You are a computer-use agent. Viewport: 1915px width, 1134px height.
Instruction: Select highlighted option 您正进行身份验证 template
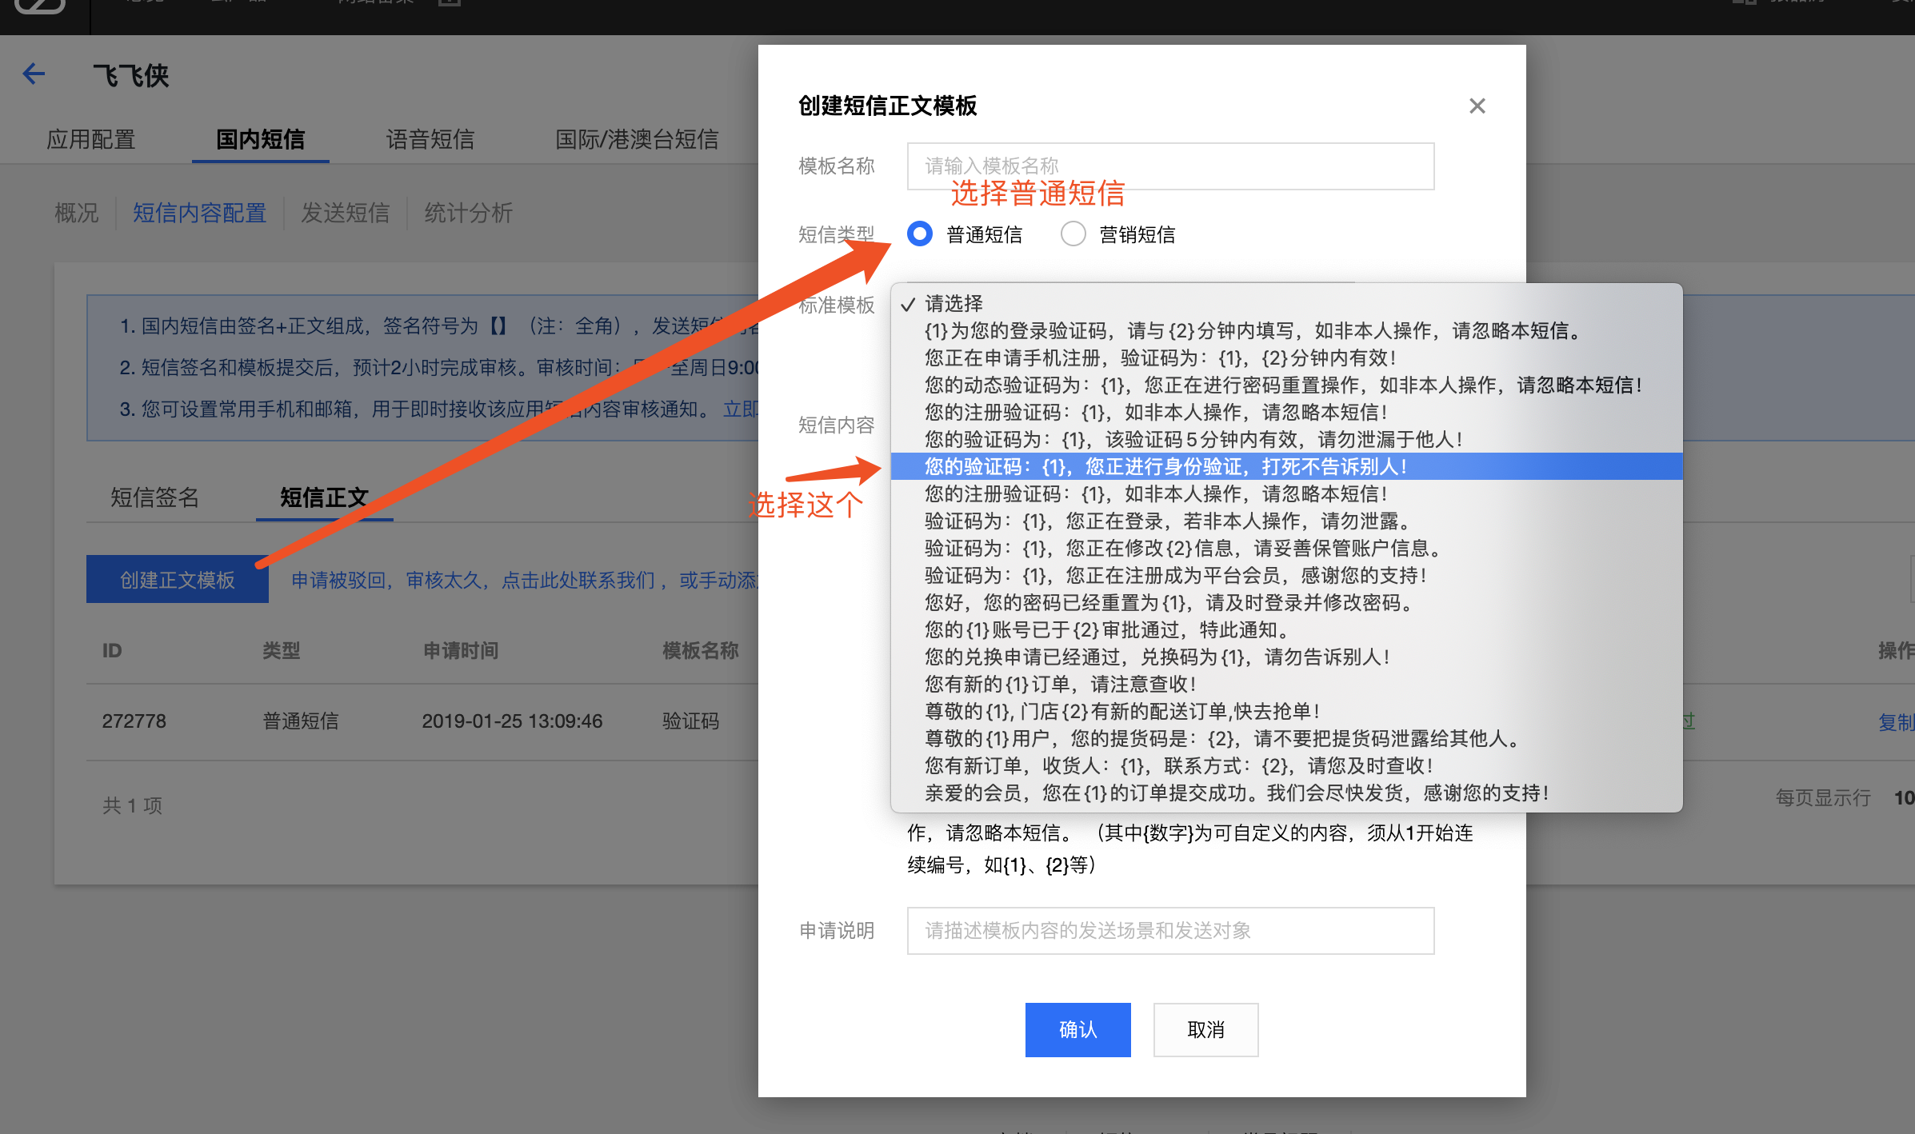(x=1165, y=467)
